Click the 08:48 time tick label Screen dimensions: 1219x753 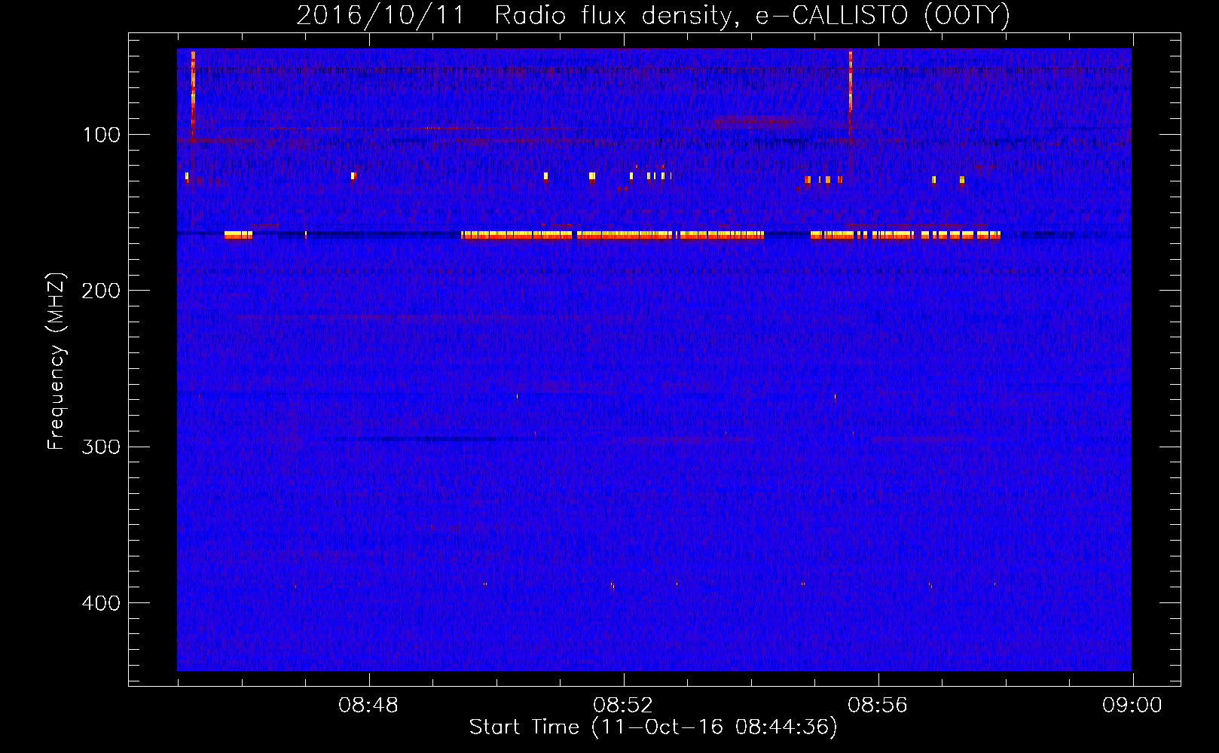pyautogui.click(x=368, y=706)
